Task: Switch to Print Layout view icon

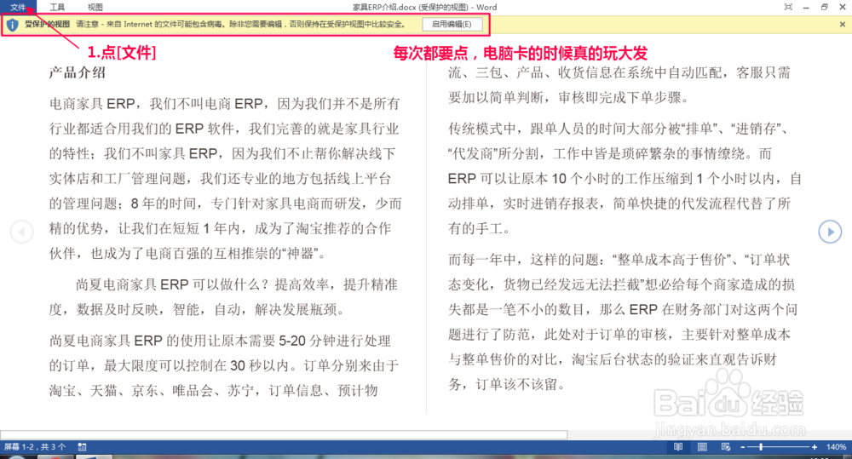Action: point(702,446)
